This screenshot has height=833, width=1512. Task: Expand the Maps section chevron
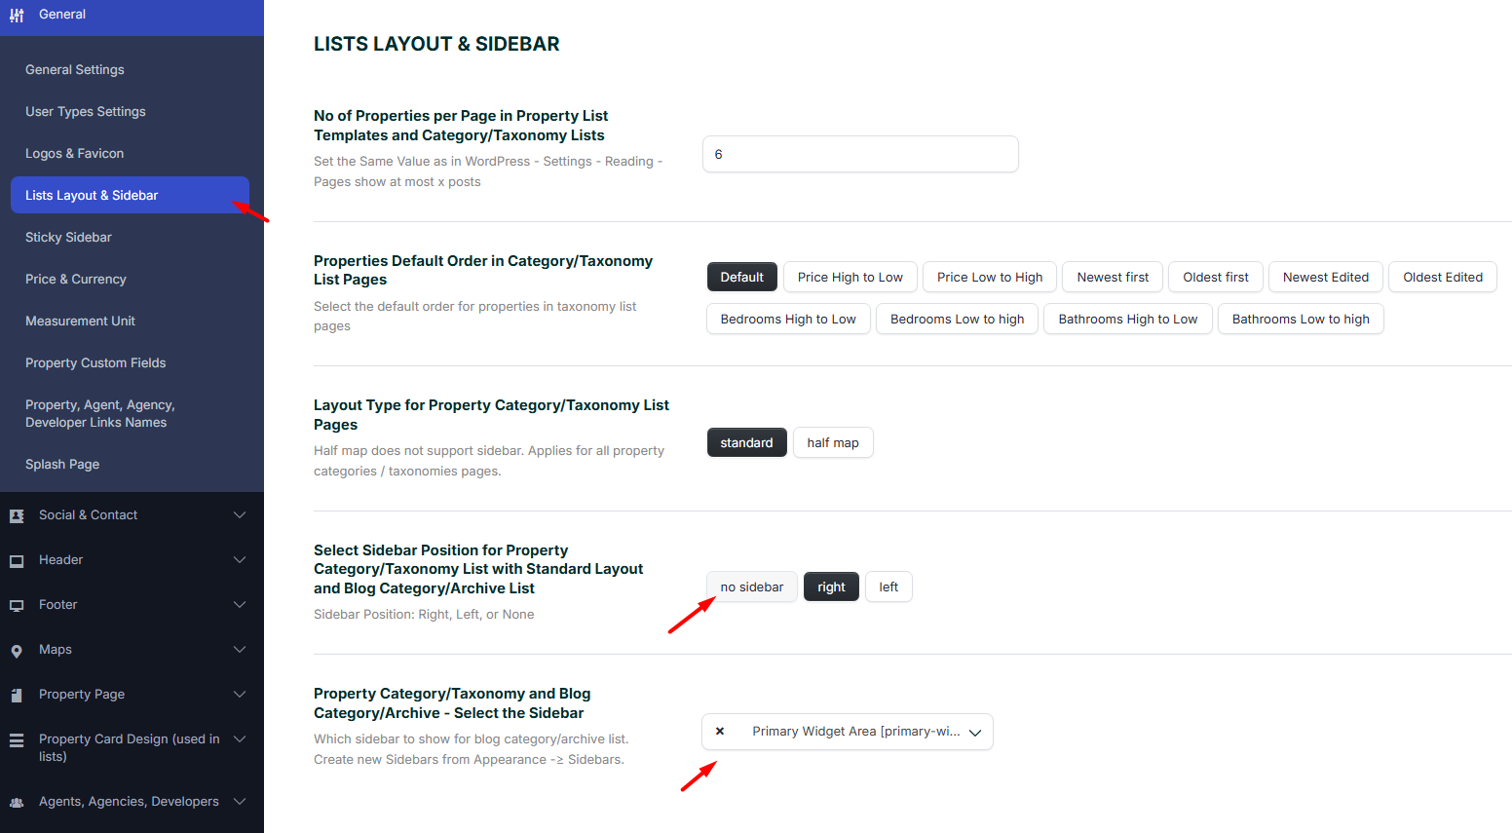pyautogui.click(x=240, y=650)
